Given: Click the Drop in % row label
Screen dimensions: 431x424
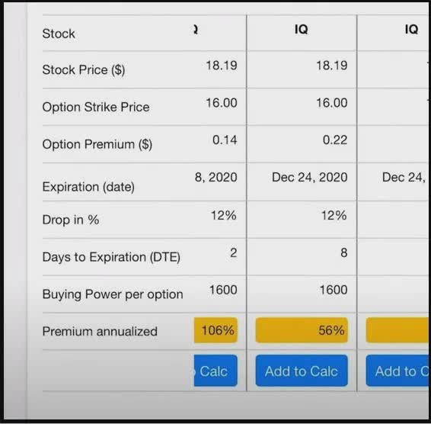Looking at the screenshot, I should pyautogui.click(x=71, y=220).
